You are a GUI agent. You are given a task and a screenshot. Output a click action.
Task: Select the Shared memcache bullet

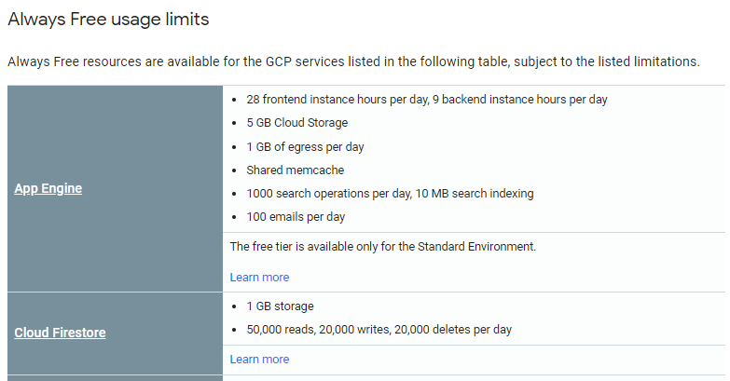295,170
